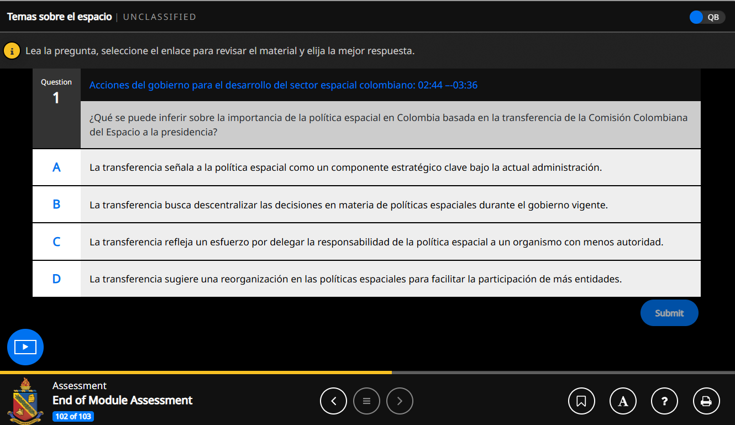735x425 pixels.
Task: Go to the previous page arrow
Action: point(333,401)
